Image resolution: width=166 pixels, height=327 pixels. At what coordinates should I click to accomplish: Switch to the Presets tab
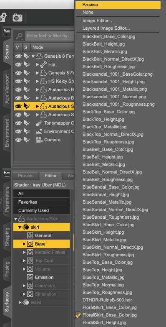pos(26,176)
